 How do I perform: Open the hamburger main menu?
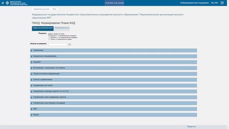pyautogui.click(x=3, y=3)
